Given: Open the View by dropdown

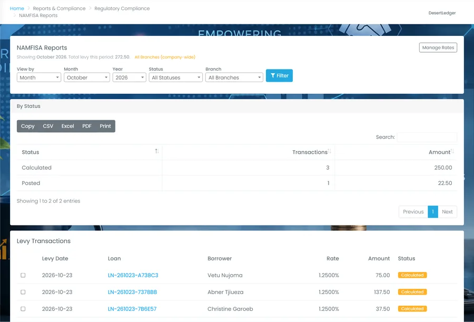Looking at the screenshot, I should click(38, 77).
